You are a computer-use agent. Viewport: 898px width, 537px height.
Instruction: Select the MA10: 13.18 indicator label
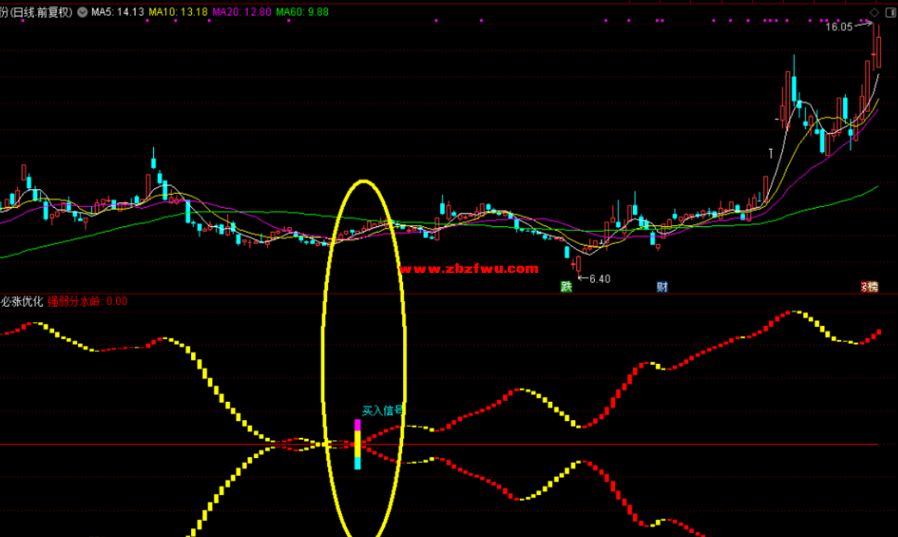click(x=178, y=12)
